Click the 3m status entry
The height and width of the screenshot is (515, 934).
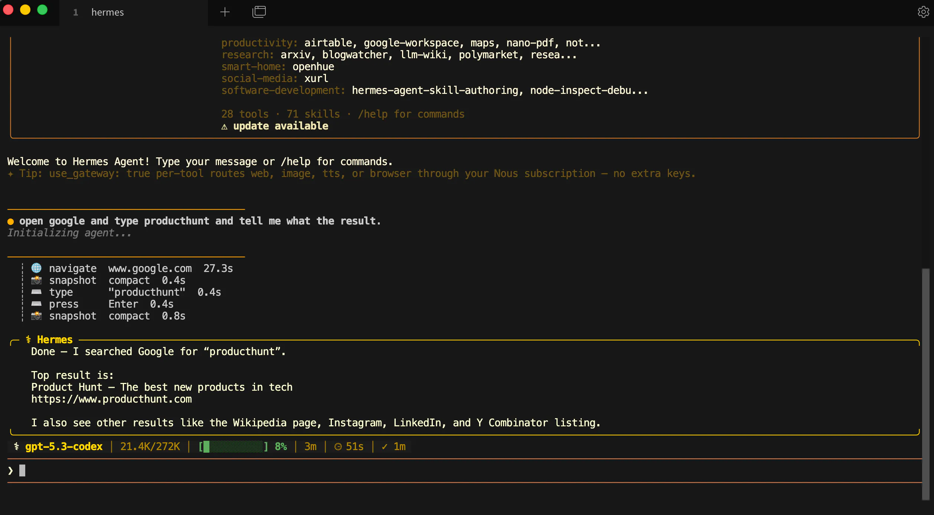(x=310, y=446)
